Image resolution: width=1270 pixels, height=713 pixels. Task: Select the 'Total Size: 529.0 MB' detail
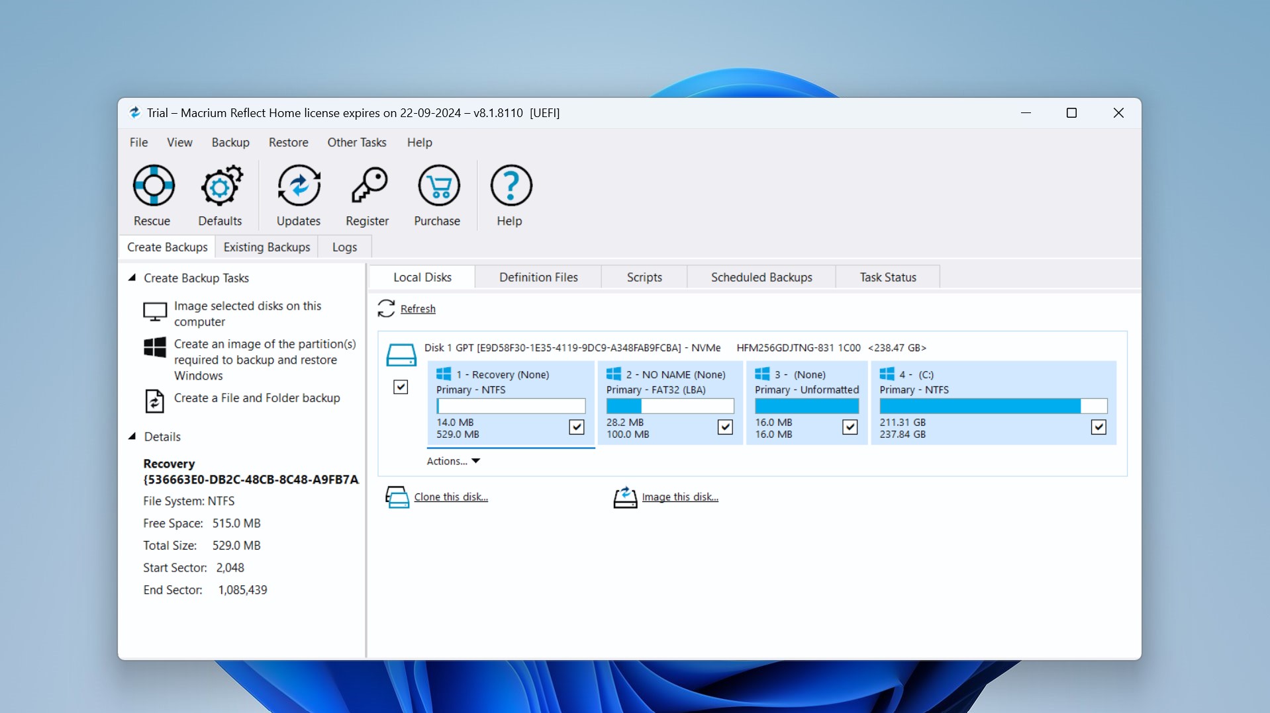point(202,546)
